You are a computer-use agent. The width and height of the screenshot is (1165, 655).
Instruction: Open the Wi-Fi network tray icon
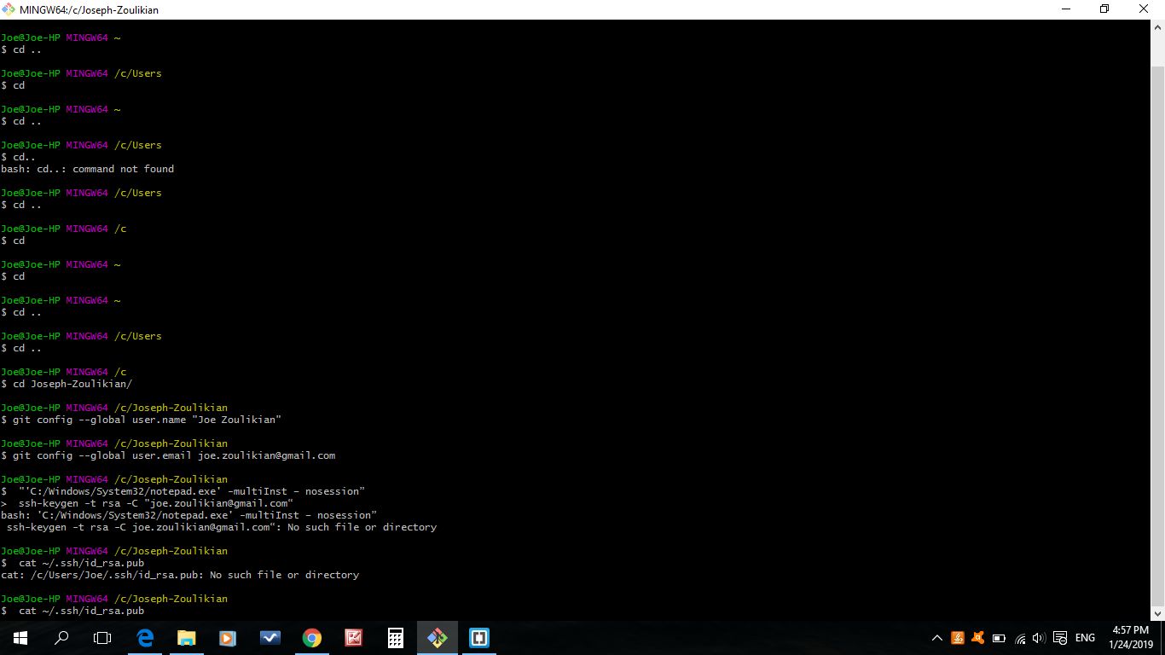[x=1019, y=638]
